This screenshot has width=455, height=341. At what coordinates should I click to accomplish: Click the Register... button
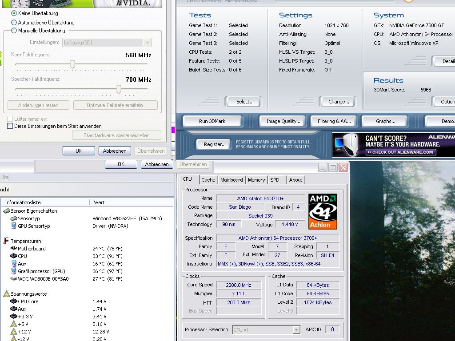[x=215, y=144]
